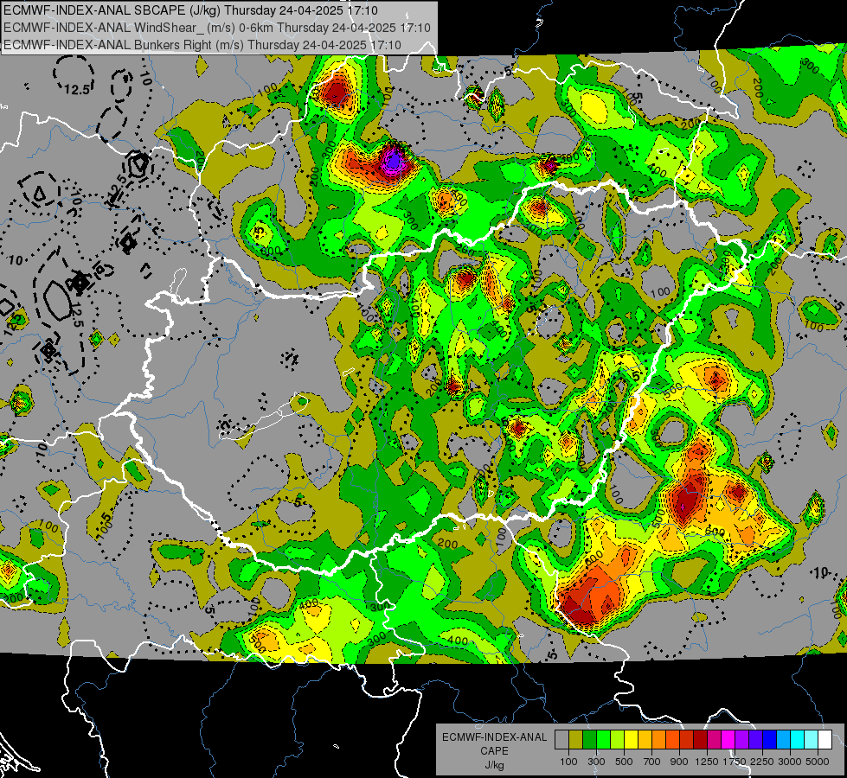Click the white swatch ending the legend
847x778 pixels.
825,740
